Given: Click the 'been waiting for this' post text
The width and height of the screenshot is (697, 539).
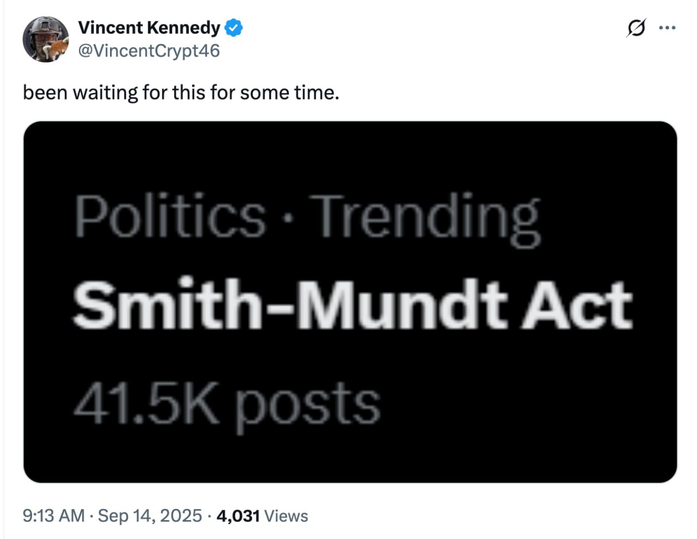Looking at the screenshot, I should pyautogui.click(x=181, y=93).
